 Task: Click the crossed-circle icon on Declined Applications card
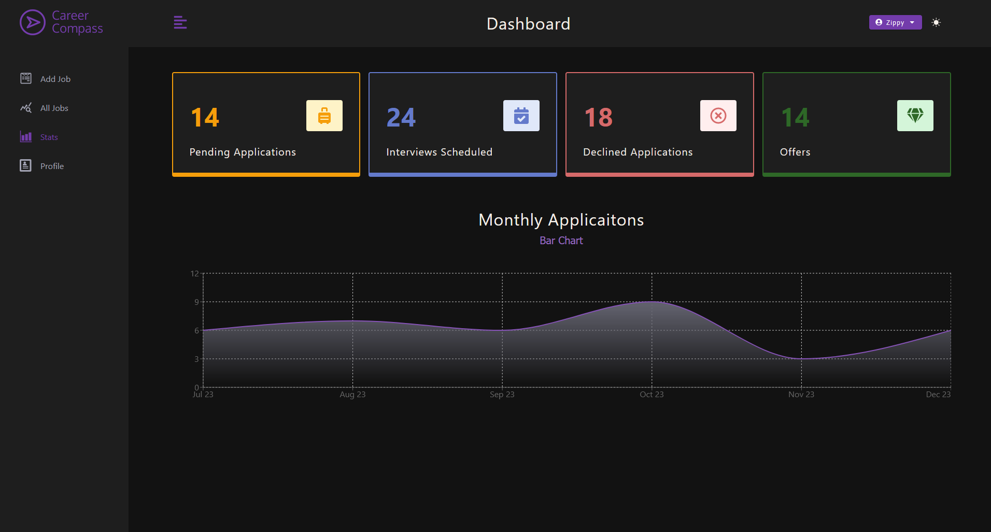[718, 115]
